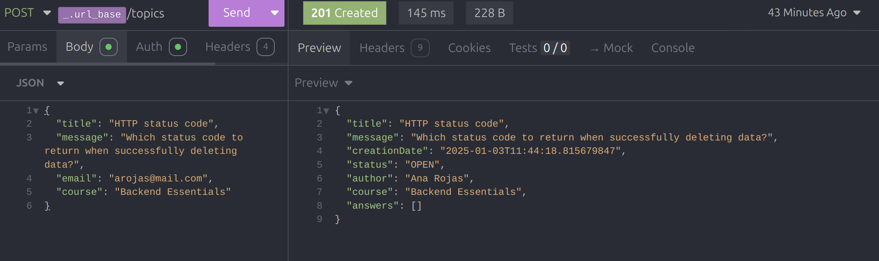This screenshot has height=261, width=879.
Task: Click the 201 Created status badge
Action: 345,13
